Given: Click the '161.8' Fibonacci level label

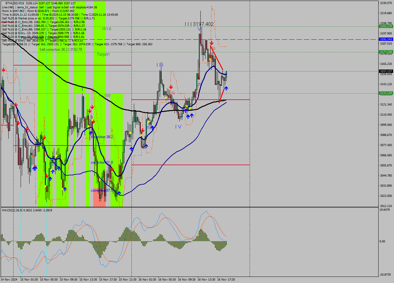Looking at the screenshot, I should pyautogui.click(x=107, y=29).
